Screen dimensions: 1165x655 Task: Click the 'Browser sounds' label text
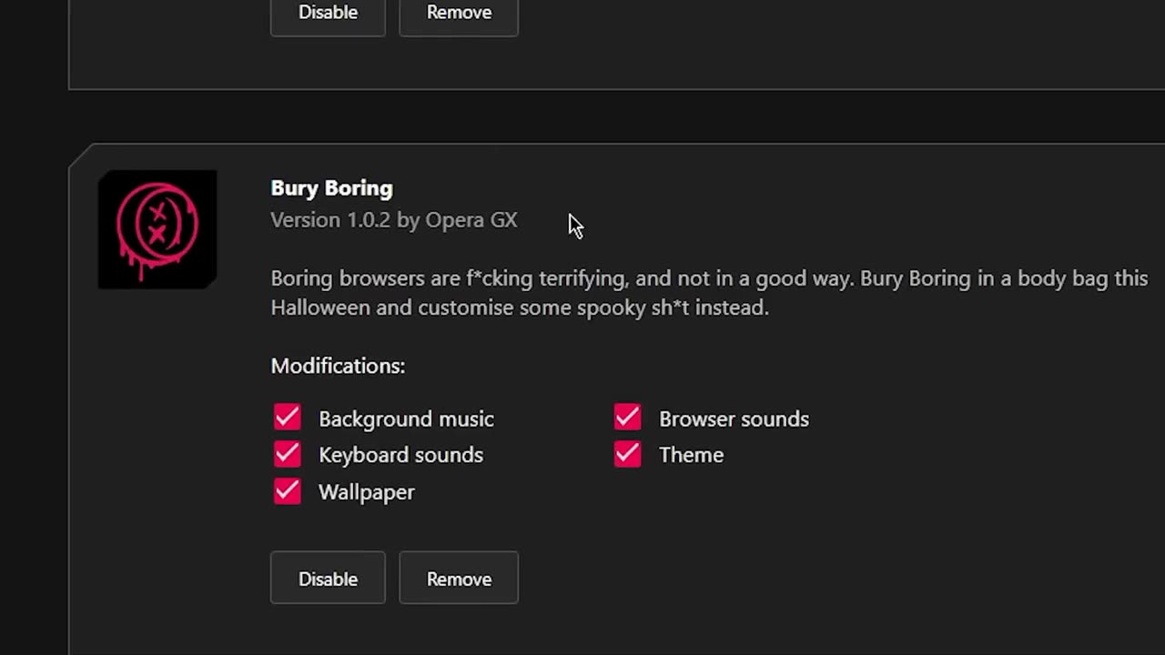click(x=734, y=418)
